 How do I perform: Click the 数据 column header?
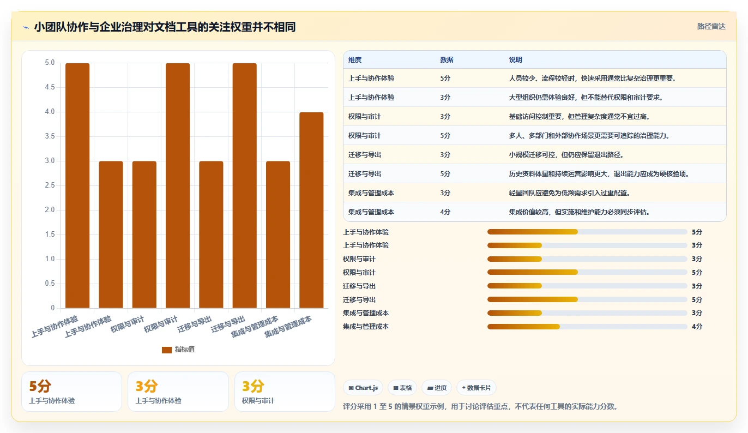pos(447,59)
